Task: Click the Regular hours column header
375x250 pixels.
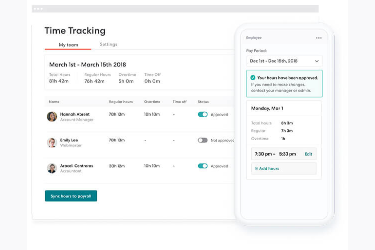Action: pyautogui.click(x=121, y=102)
